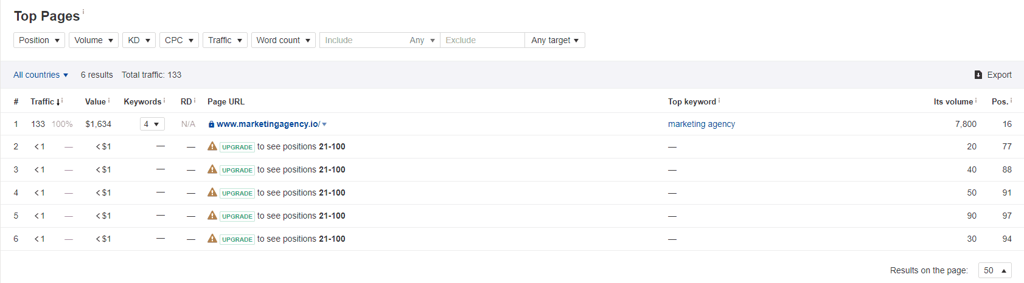Screen dimensions: 1024x283
Task: Expand the Word count filter
Action: pos(283,40)
